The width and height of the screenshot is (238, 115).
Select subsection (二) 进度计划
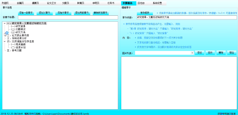pos(18,47)
